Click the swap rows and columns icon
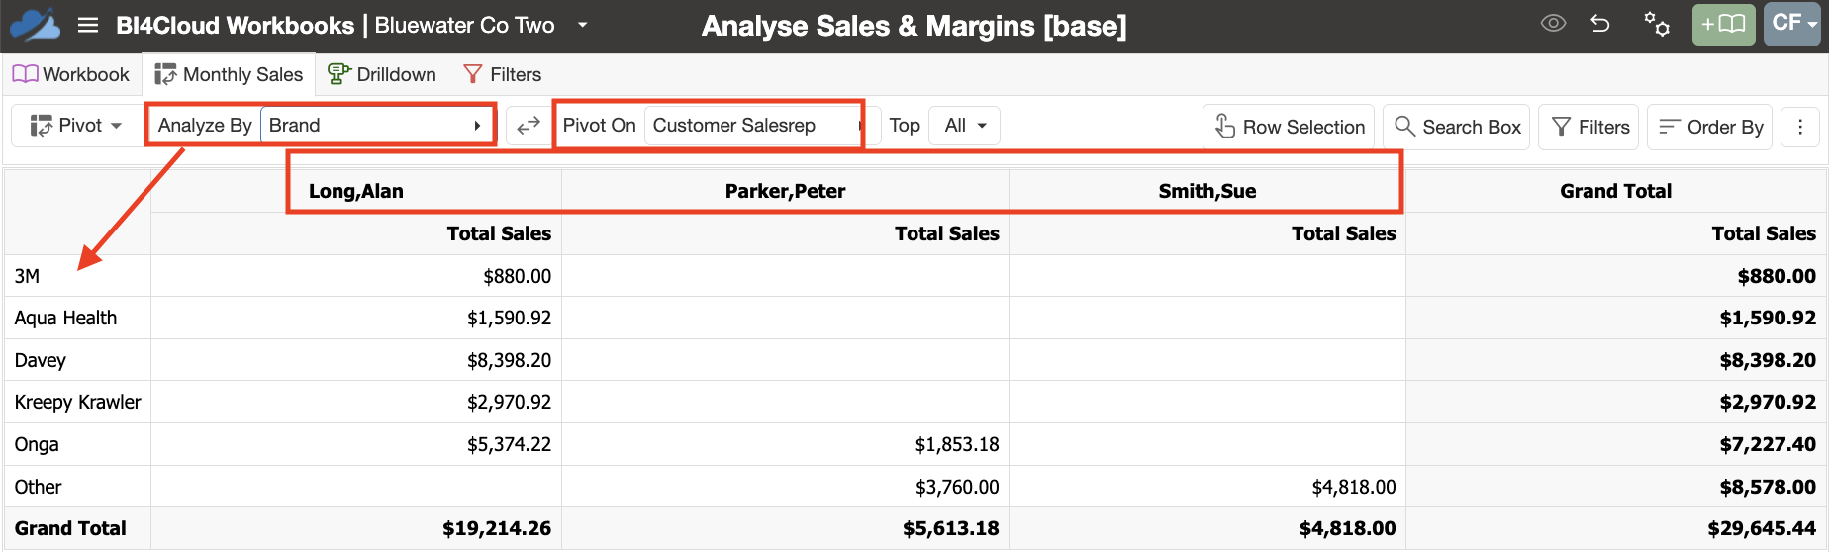The height and width of the screenshot is (552, 1829). (529, 126)
